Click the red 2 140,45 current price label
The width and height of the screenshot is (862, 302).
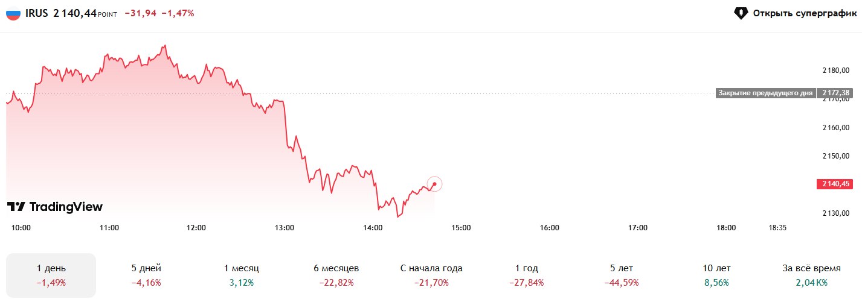834,184
